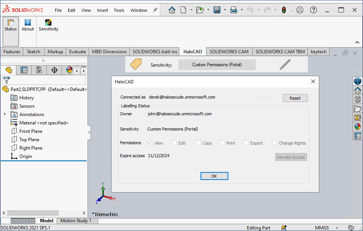The image size is (363, 231).
Task: Open the ConfigurationManager tab icon
Action: coord(39,70)
